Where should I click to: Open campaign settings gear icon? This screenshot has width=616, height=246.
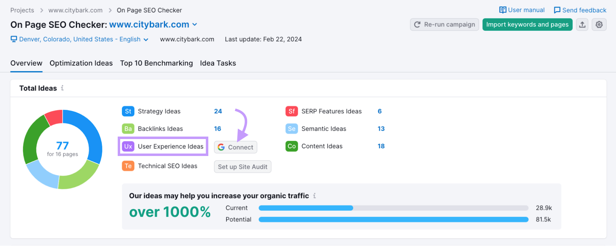tap(599, 25)
